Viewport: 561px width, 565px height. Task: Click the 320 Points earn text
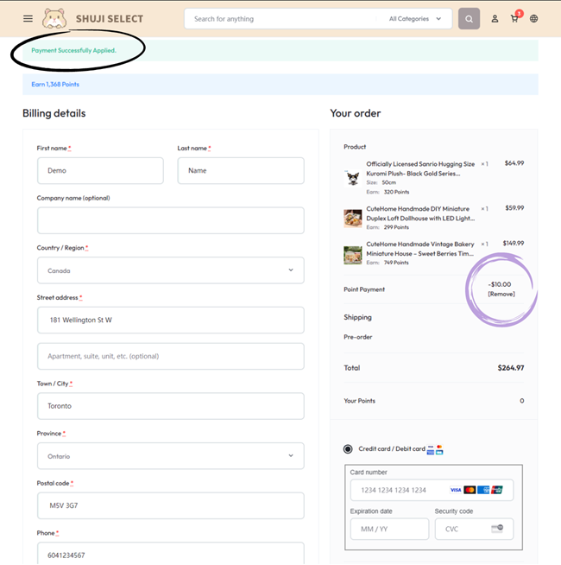(396, 192)
